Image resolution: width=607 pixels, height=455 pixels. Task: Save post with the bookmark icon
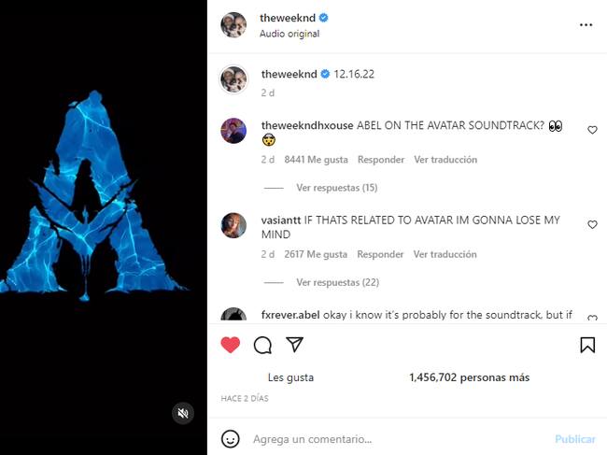click(587, 345)
